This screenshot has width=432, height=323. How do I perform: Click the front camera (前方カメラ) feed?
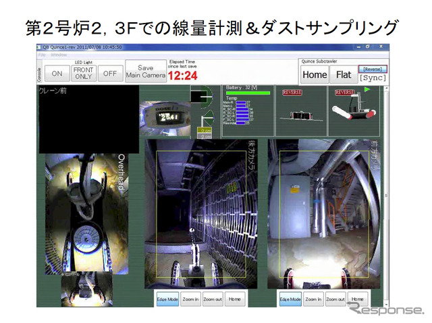[x=324, y=214]
